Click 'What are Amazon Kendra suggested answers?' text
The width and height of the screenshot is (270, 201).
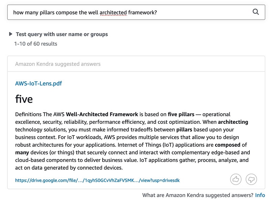pyautogui.click(x=198, y=195)
